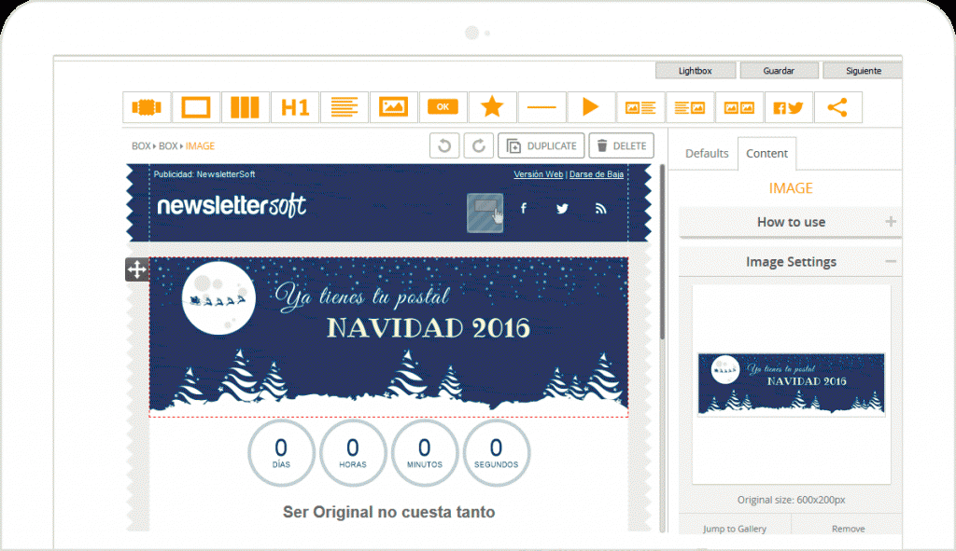The width and height of the screenshot is (956, 551).
Task: Click the redo arrow button
Action: 479,145
